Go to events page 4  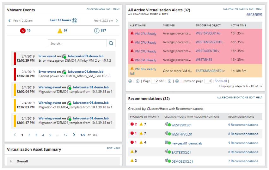click(43, 135)
